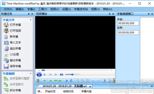The width and height of the screenshot is (154, 94).
Task: Close the 无标题.srt tab
Action: pyautogui.click(x=90, y=86)
